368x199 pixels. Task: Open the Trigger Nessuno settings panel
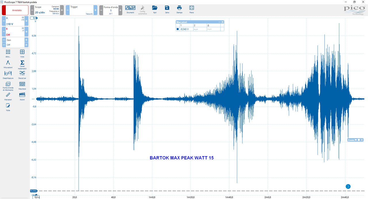point(81,10)
